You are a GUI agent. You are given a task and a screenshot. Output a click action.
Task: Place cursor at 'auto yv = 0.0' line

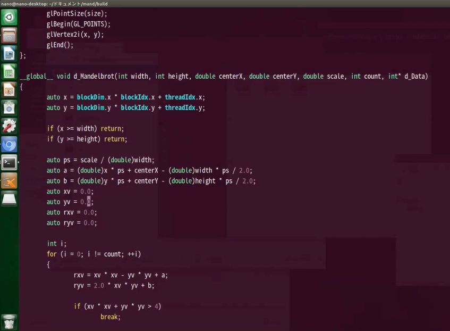(70, 202)
